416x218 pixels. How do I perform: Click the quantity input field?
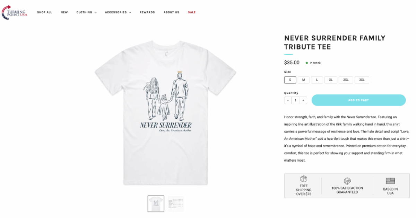(x=295, y=100)
